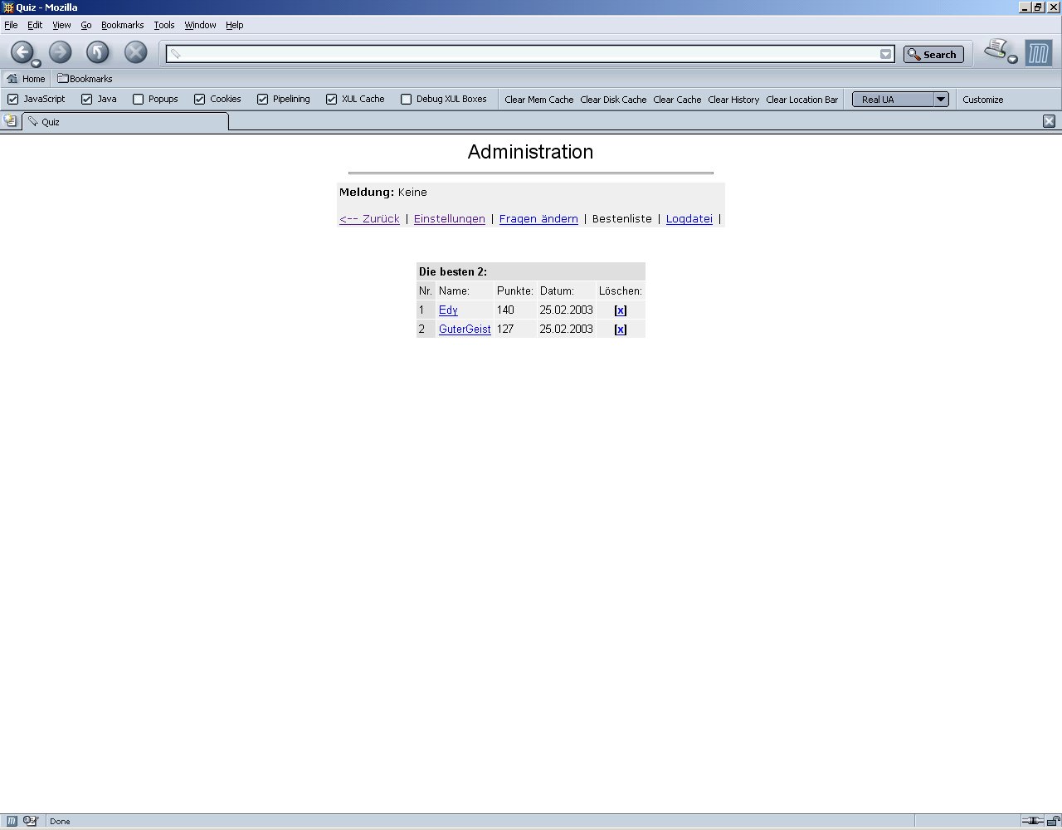Click the Search button
1062x830 pixels.
pos(933,54)
